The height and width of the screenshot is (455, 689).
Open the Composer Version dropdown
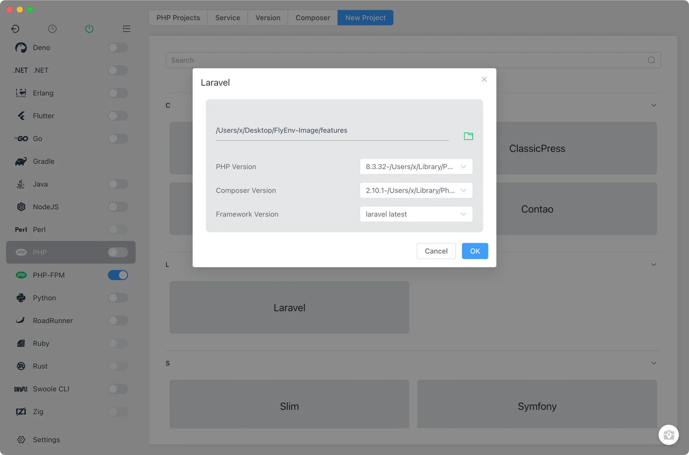tap(416, 190)
